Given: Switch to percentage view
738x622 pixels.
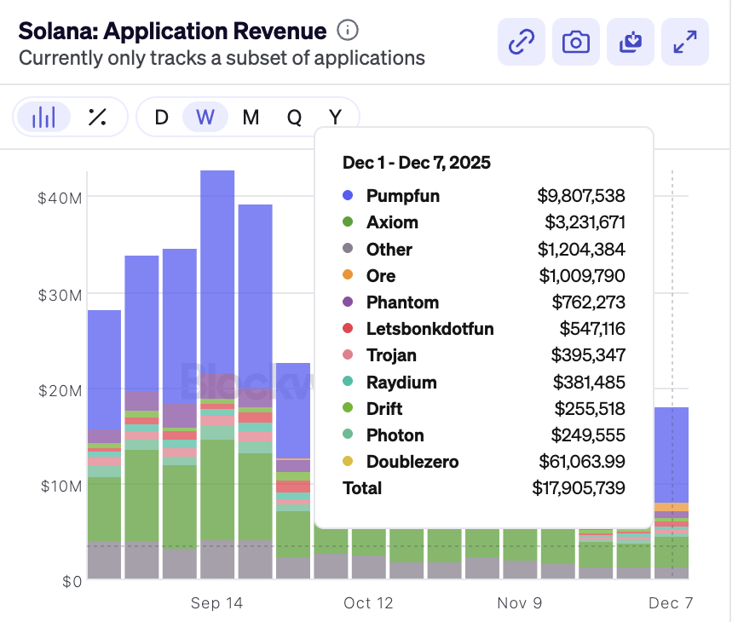Looking at the screenshot, I should point(97,117).
